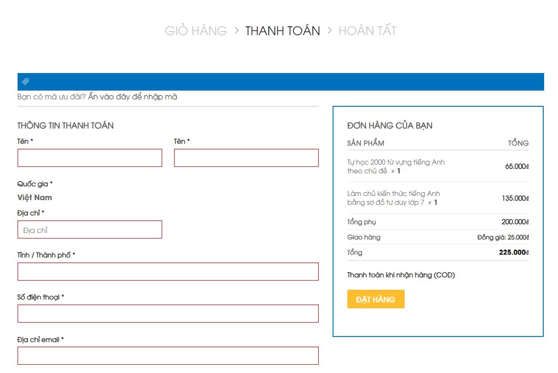The width and height of the screenshot is (558, 373).
Task: Click the Tỉnh / Thành phố field
Action: [x=168, y=271]
